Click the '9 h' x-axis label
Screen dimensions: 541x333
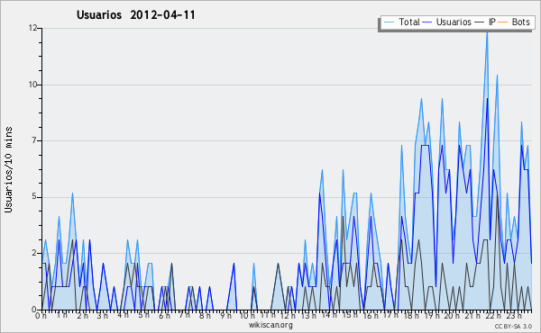click(226, 316)
